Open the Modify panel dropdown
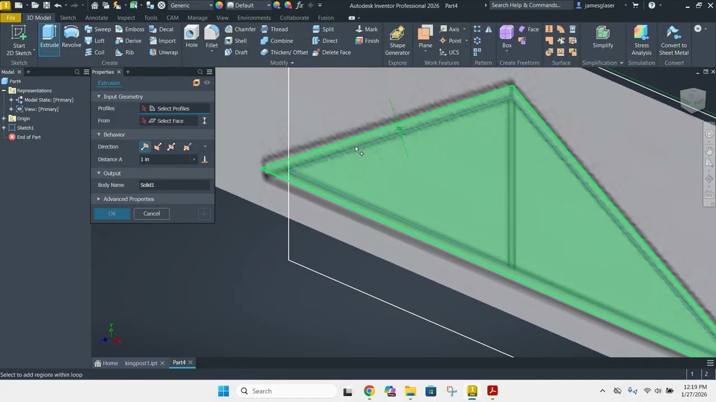Screen dimensions: 716x402 pyautogui.click(x=282, y=63)
